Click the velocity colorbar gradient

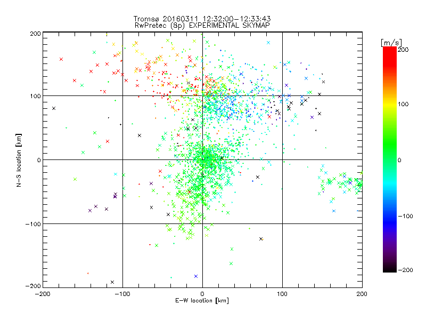click(390, 159)
